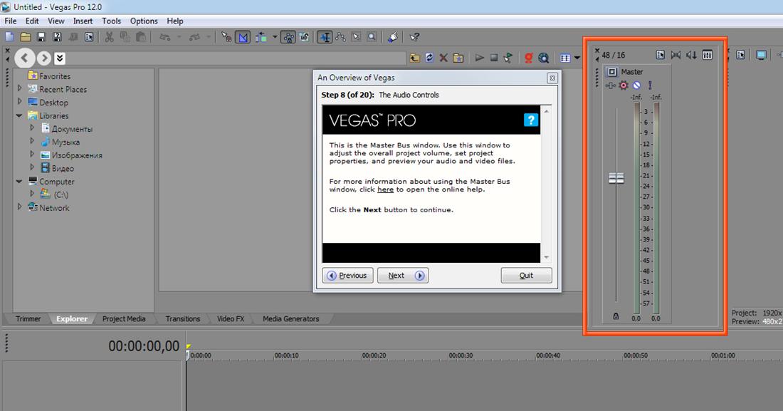Image resolution: width=783 pixels, height=411 pixels.
Task: Go up one folder level in Explorer
Action: pos(414,58)
